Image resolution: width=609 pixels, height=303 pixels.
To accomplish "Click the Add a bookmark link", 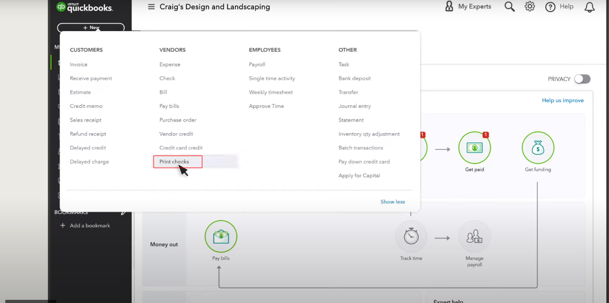I will click(x=90, y=225).
